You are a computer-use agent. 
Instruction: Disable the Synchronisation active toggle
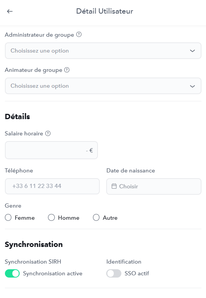pyautogui.click(x=12, y=273)
